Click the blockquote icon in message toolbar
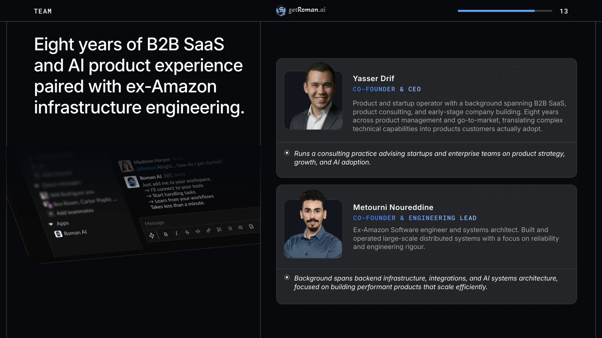 click(x=240, y=227)
